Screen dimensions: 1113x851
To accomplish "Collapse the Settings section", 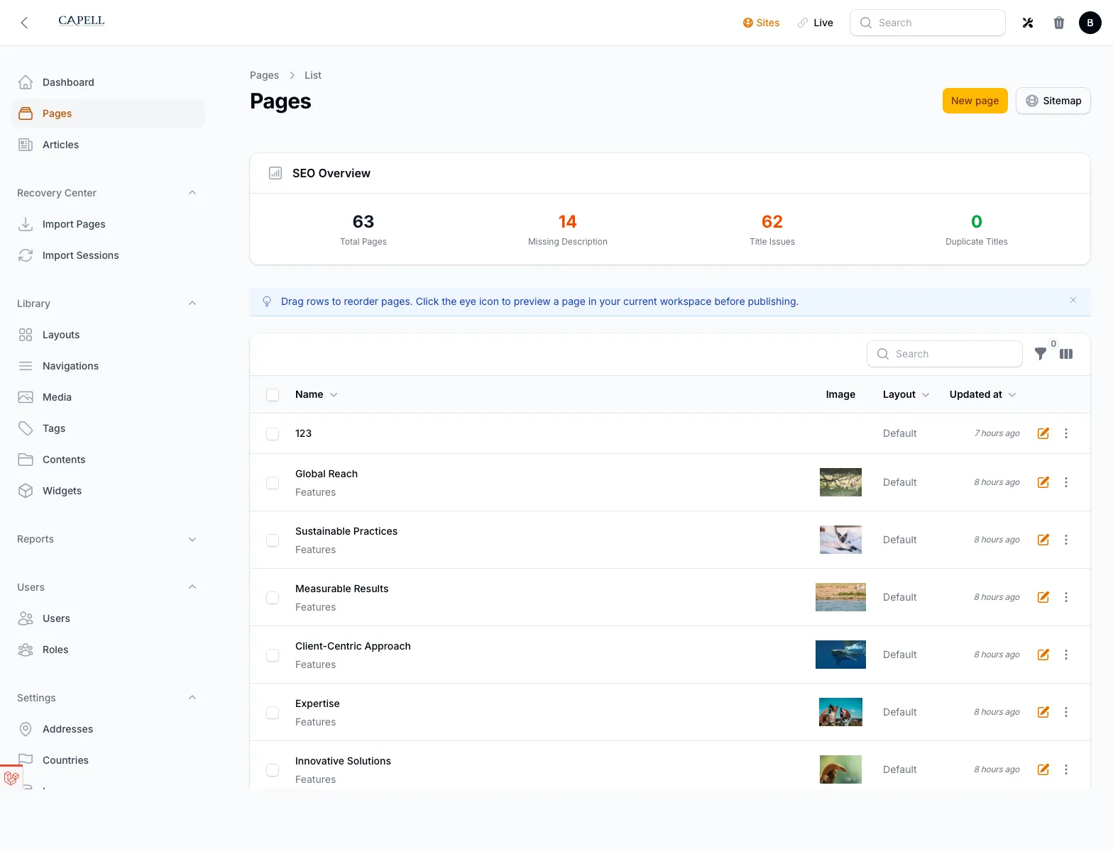I will point(192,698).
